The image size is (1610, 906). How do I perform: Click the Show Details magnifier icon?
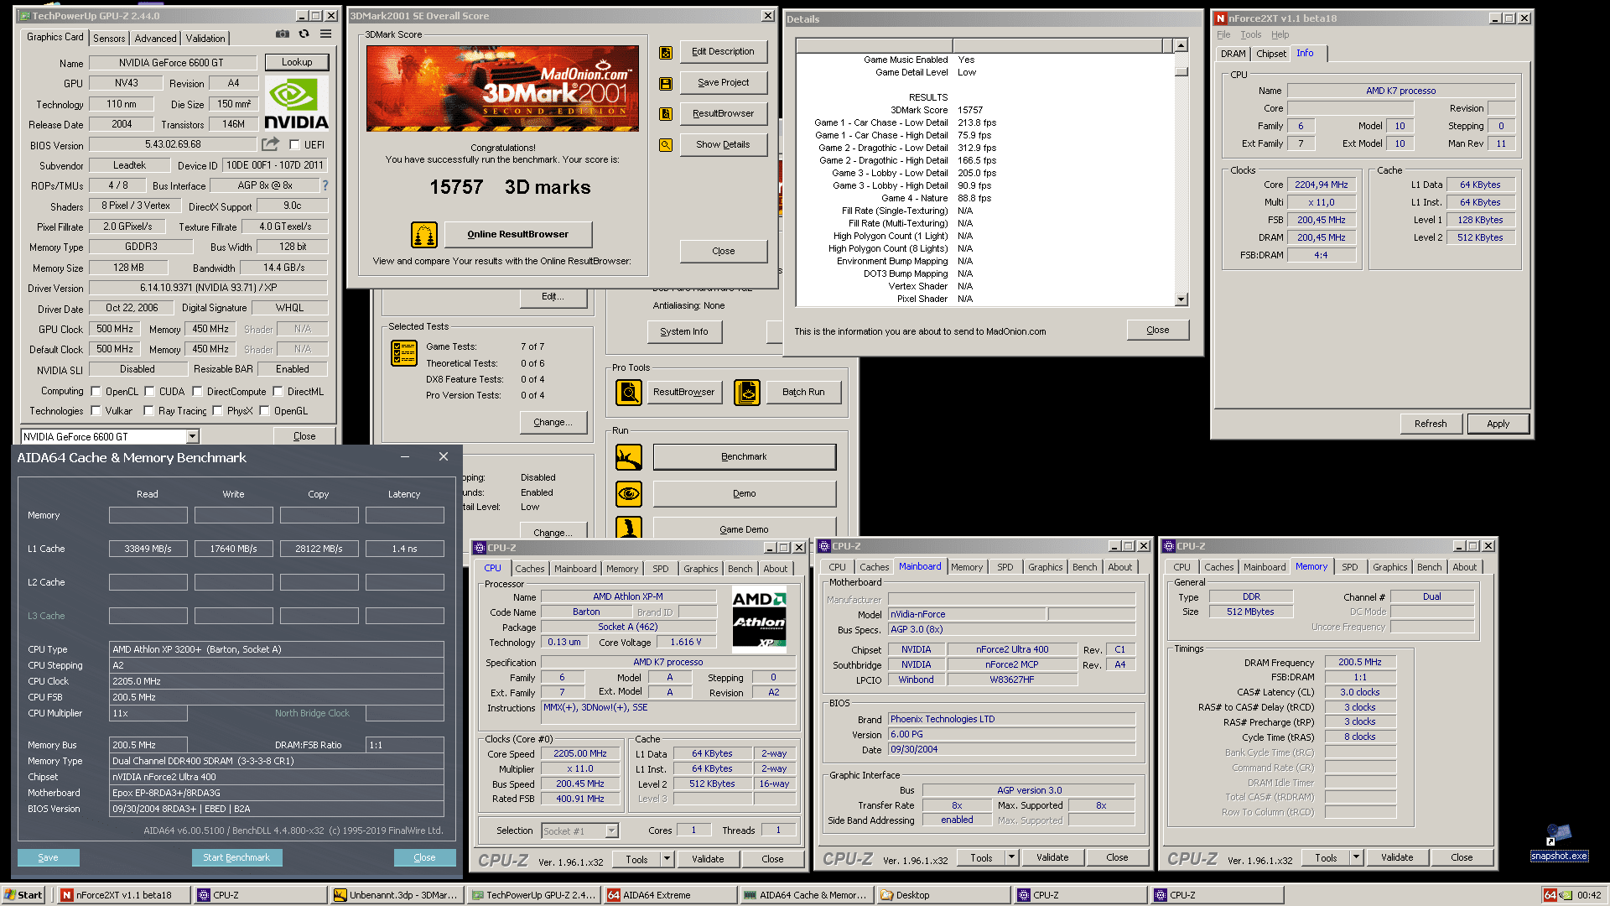click(x=666, y=145)
